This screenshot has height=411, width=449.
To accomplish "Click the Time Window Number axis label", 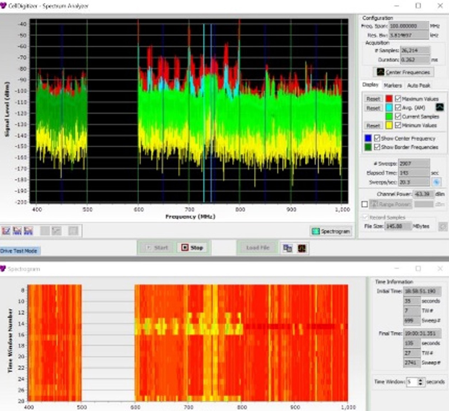I will tap(10, 341).
